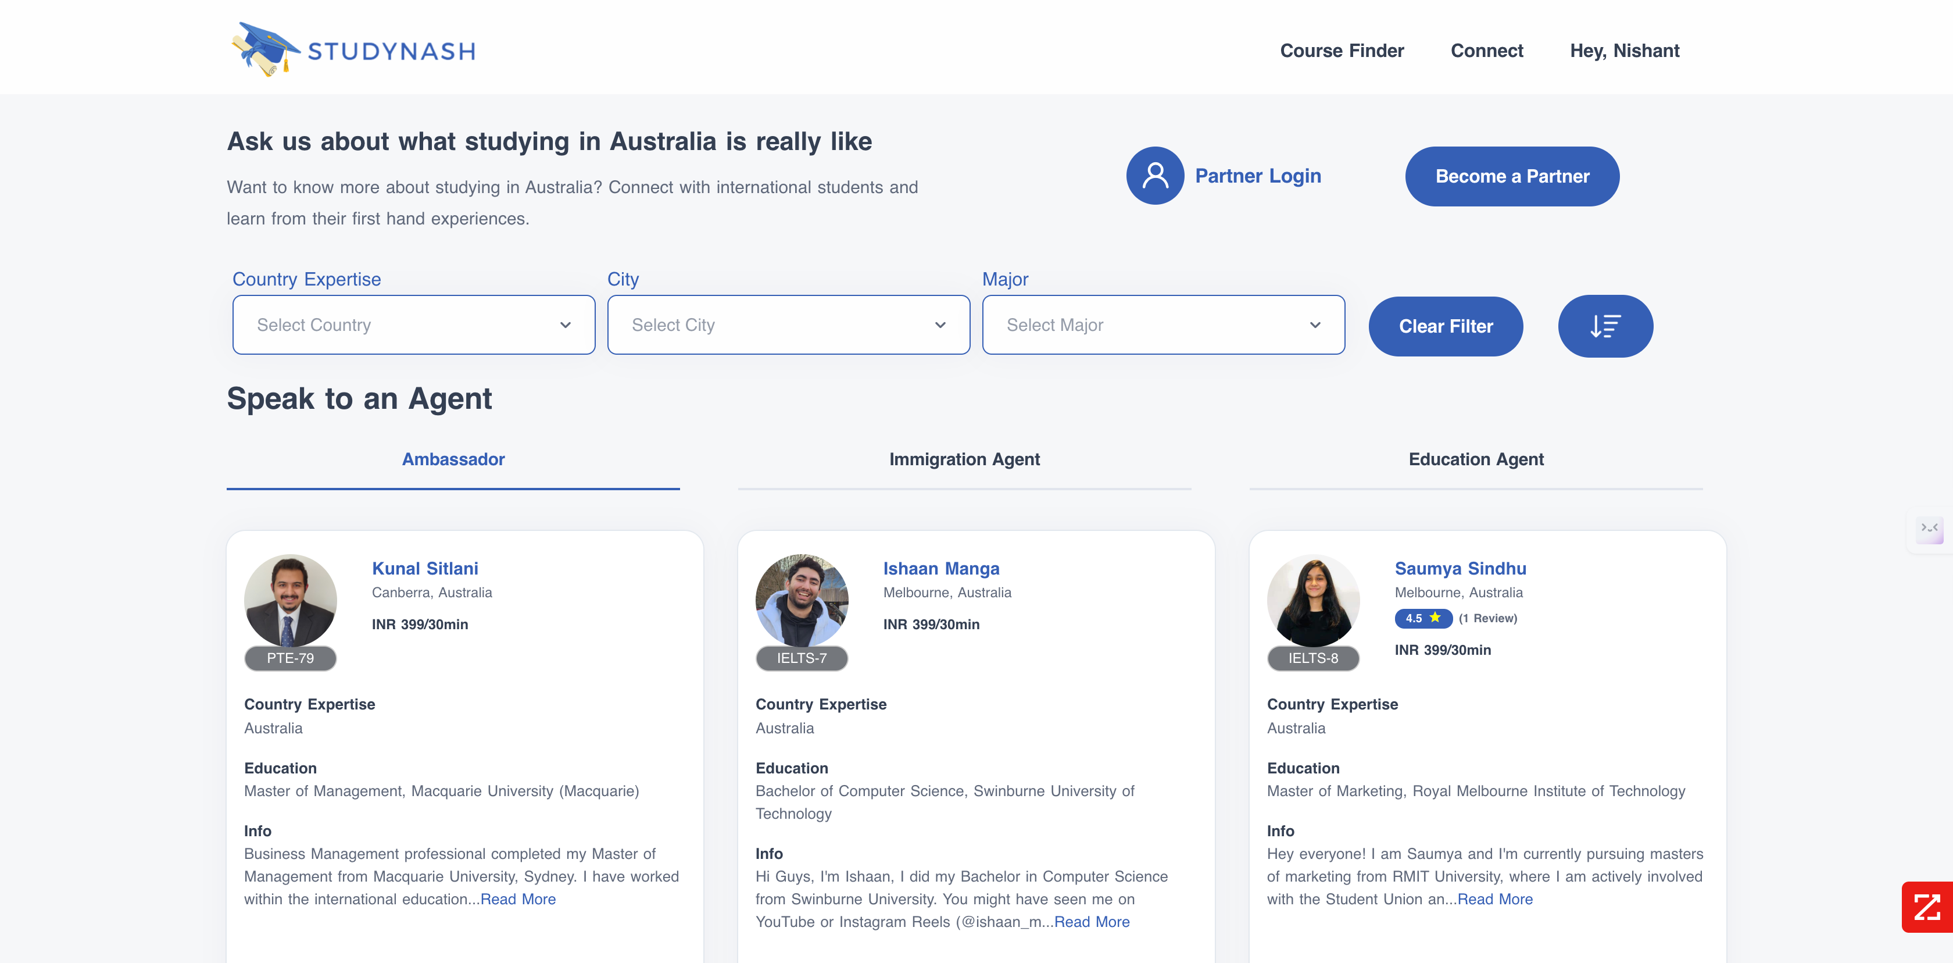Click the StudyNash logo
The image size is (1953, 963).
(x=353, y=50)
